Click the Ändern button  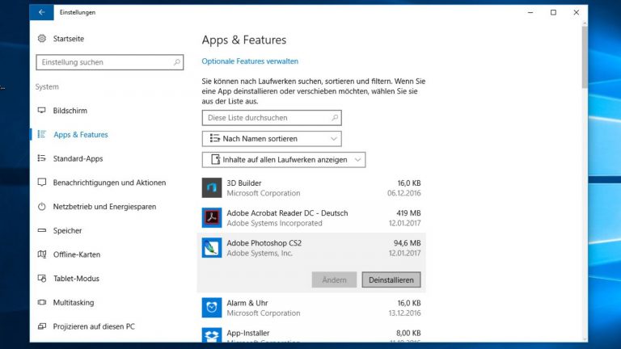pos(334,280)
